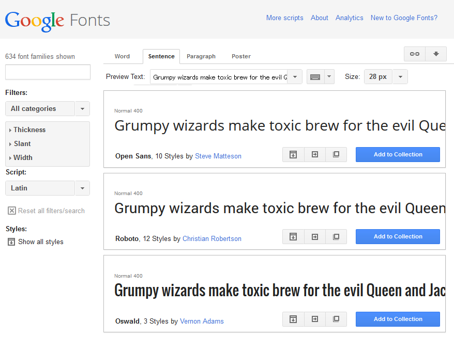This screenshot has width=454, height=337.
Task: Select the Sentence tab
Action: 161,56
